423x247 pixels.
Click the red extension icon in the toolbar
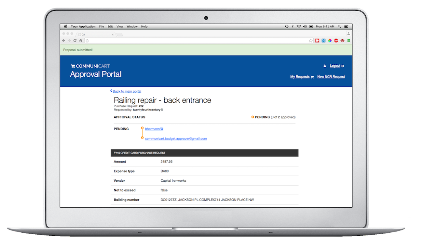[x=318, y=40]
